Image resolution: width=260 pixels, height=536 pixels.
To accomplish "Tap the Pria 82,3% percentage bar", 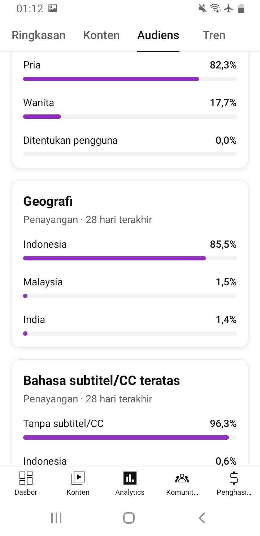I will point(130,79).
